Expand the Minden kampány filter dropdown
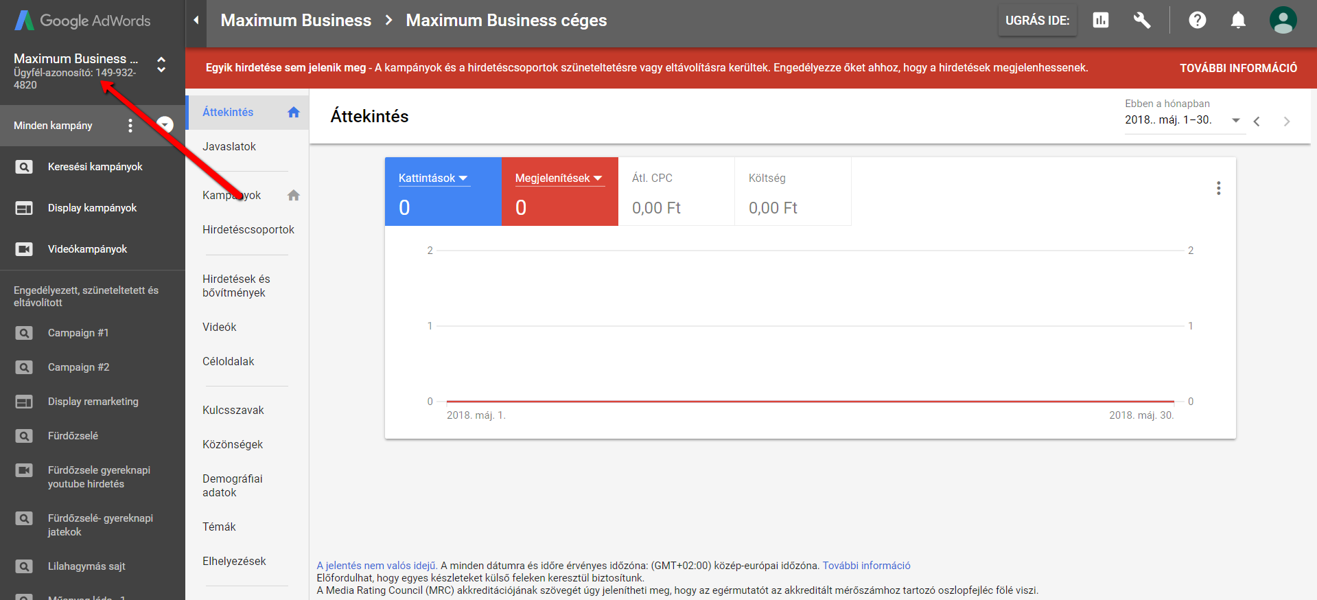Image resolution: width=1317 pixels, height=600 pixels. pos(165,124)
